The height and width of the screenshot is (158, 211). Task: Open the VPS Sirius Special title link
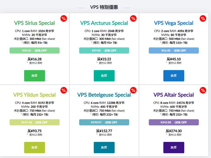click(34, 23)
